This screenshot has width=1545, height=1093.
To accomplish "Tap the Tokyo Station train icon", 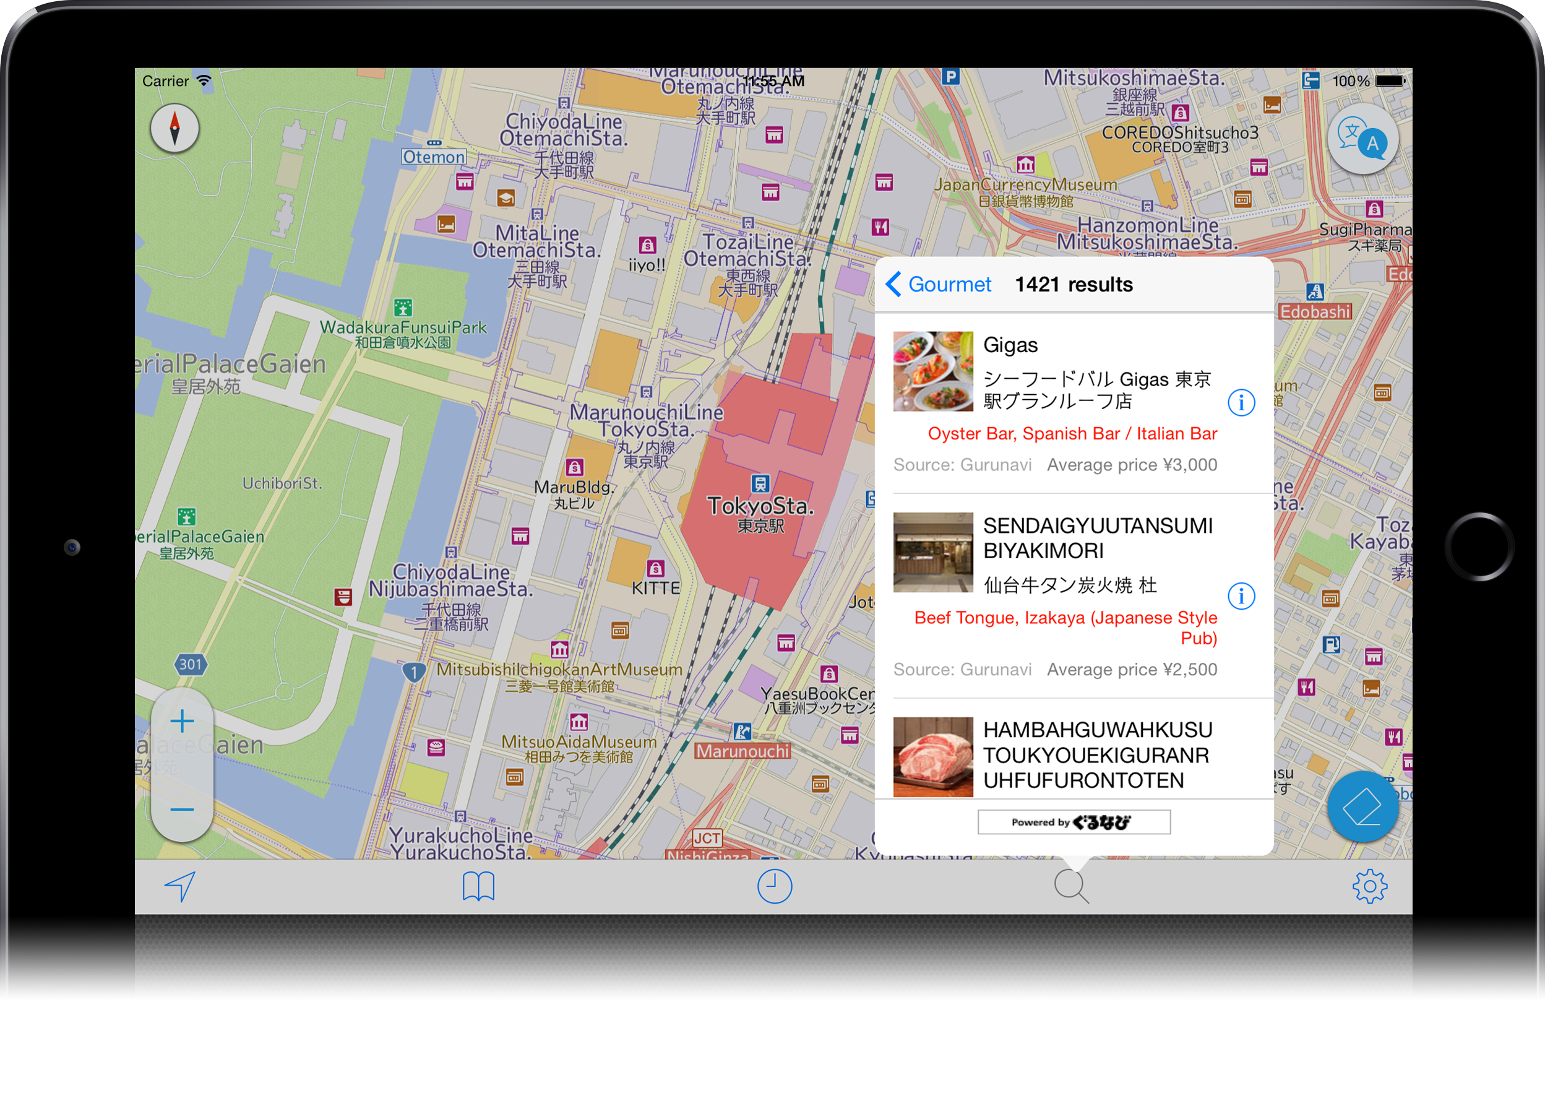I will point(760,483).
